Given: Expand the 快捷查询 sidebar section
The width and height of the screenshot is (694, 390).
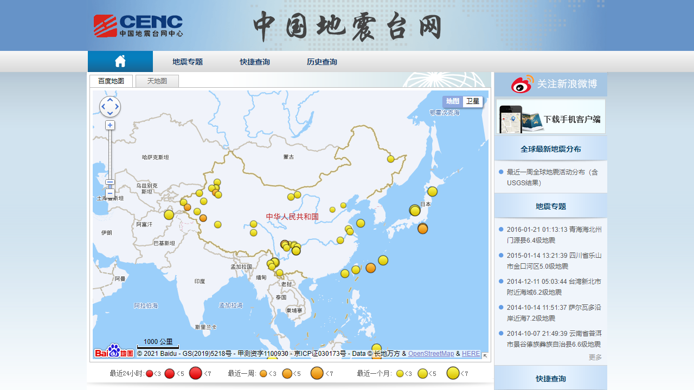Looking at the screenshot, I should point(550,379).
